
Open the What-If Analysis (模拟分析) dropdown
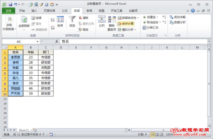tap(135, 30)
